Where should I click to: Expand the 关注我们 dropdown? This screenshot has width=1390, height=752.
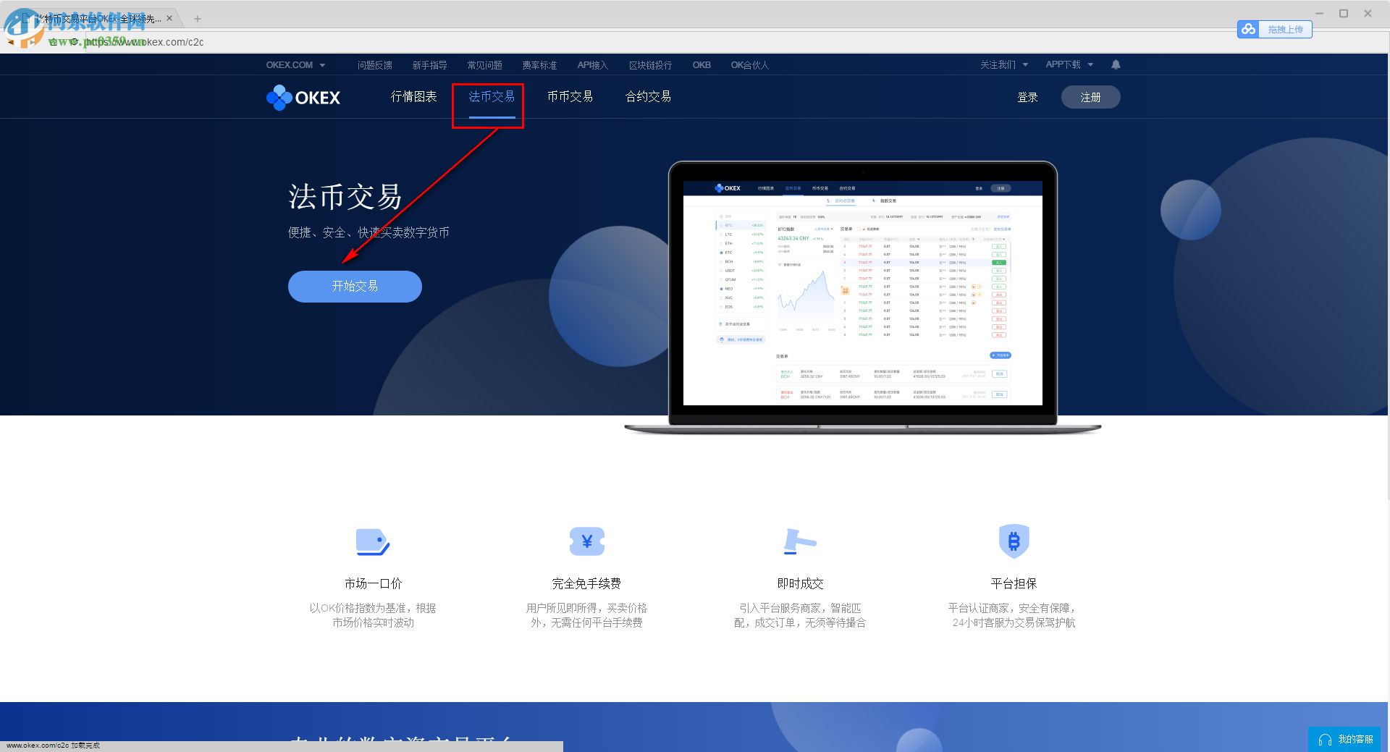(1004, 64)
